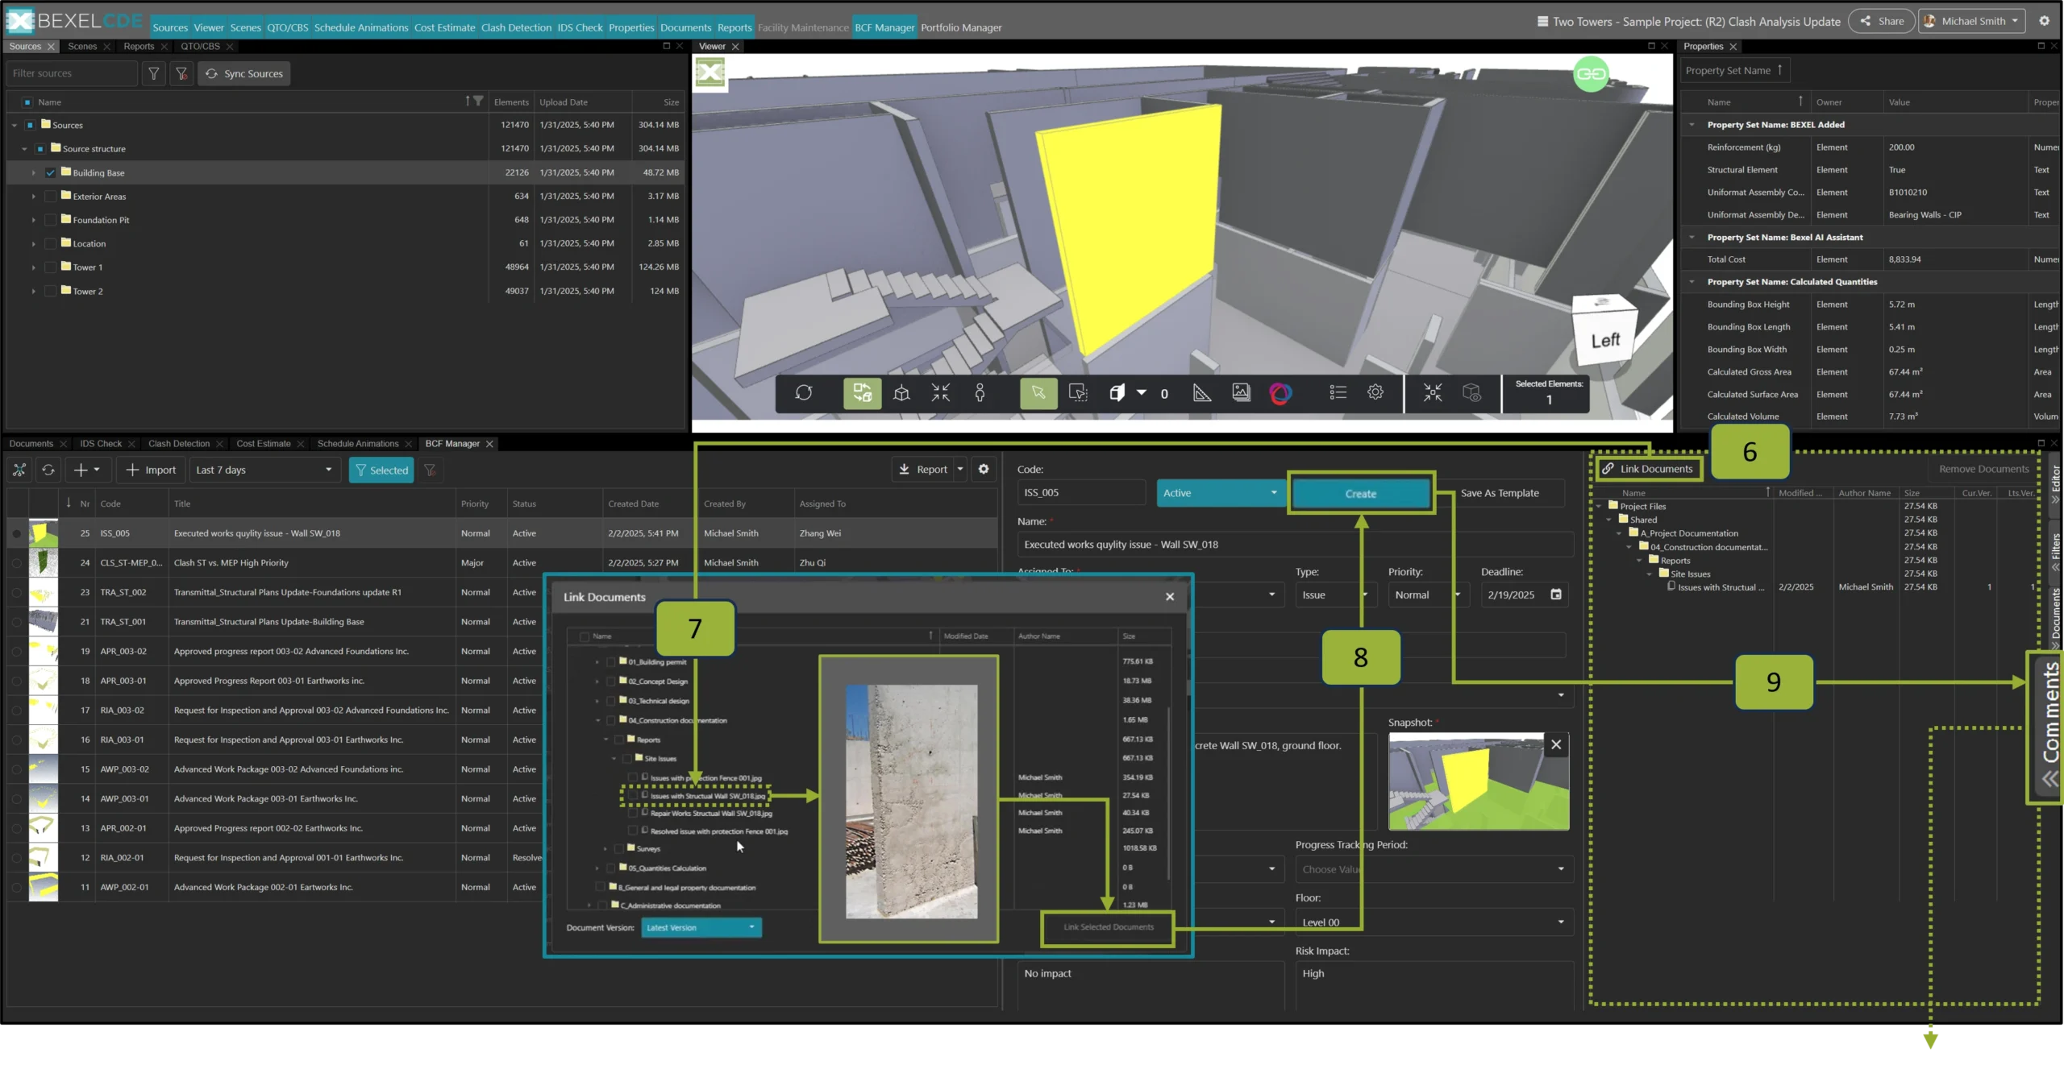Activate the walk mode person icon
This screenshot has height=1065, width=2064.
point(980,393)
